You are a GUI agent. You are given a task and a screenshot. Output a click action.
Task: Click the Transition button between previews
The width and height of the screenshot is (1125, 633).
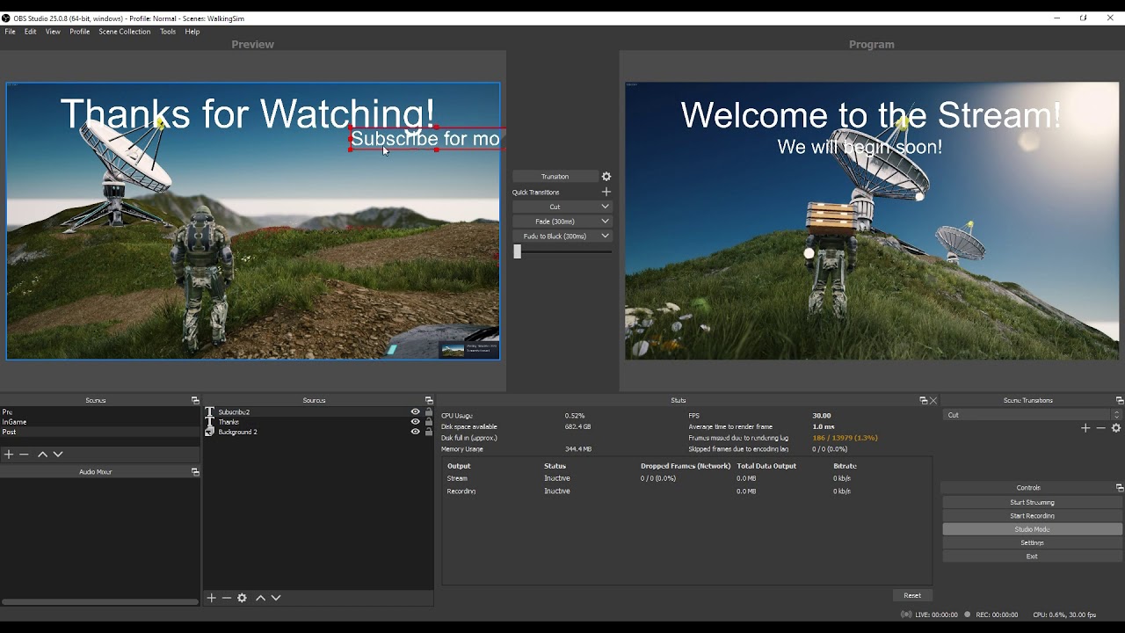pyautogui.click(x=555, y=177)
